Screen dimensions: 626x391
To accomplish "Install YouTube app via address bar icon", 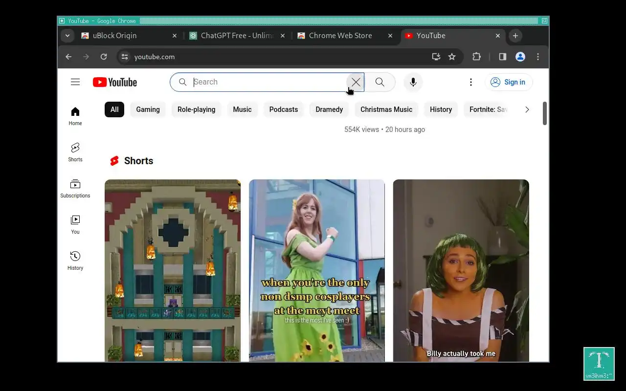I will [436, 57].
